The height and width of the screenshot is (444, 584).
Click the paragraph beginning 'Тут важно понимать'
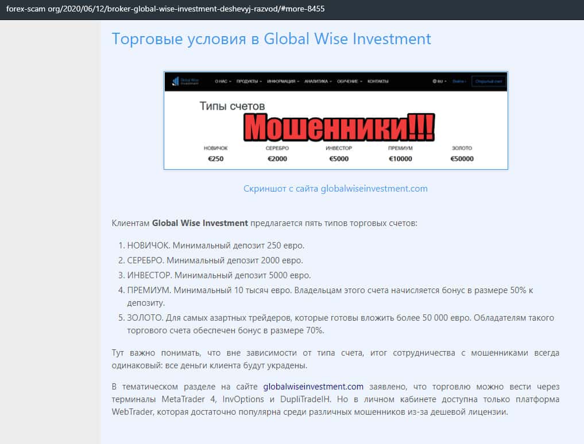pos(335,359)
